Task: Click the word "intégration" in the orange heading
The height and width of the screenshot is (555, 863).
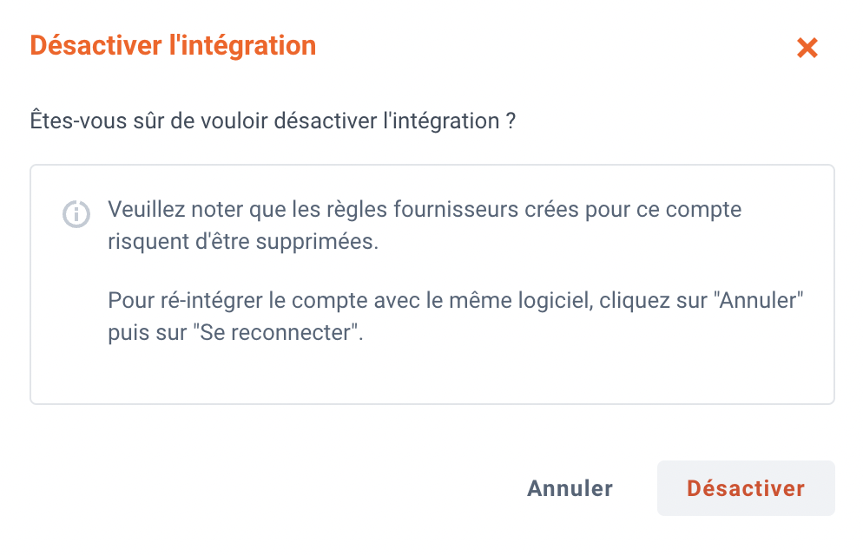Action: click(247, 46)
